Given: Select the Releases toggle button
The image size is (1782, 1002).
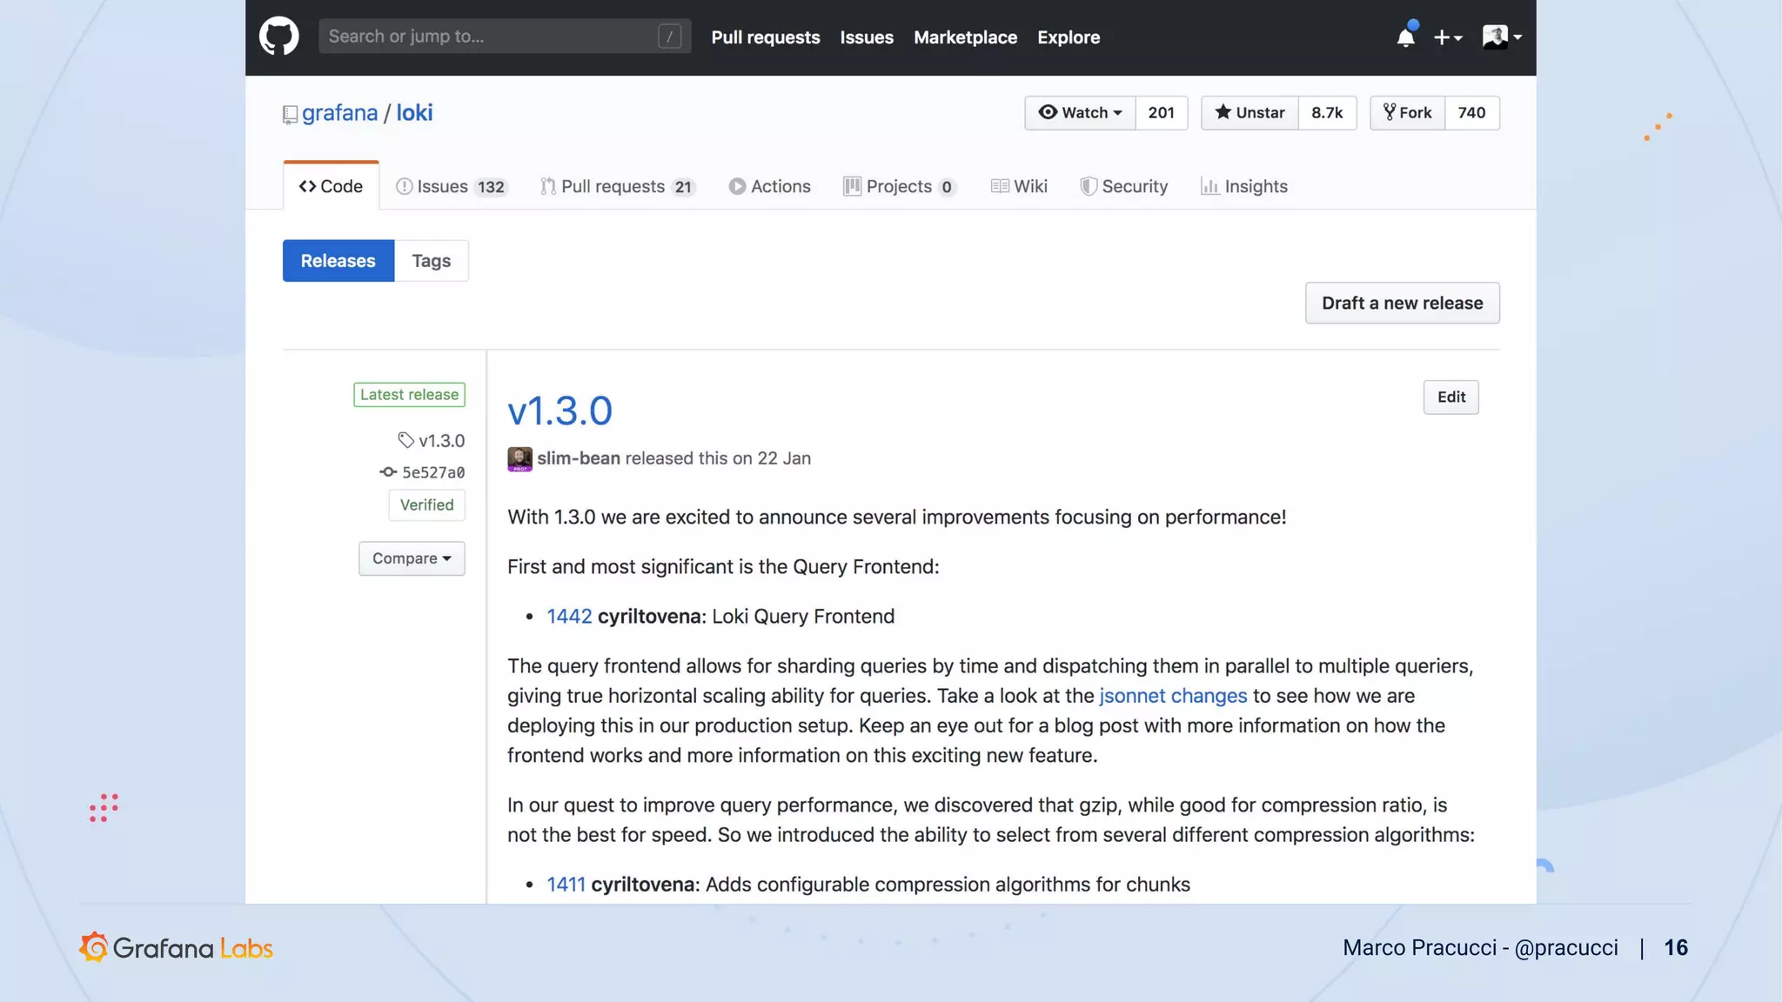Looking at the screenshot, I should point(338,261).
